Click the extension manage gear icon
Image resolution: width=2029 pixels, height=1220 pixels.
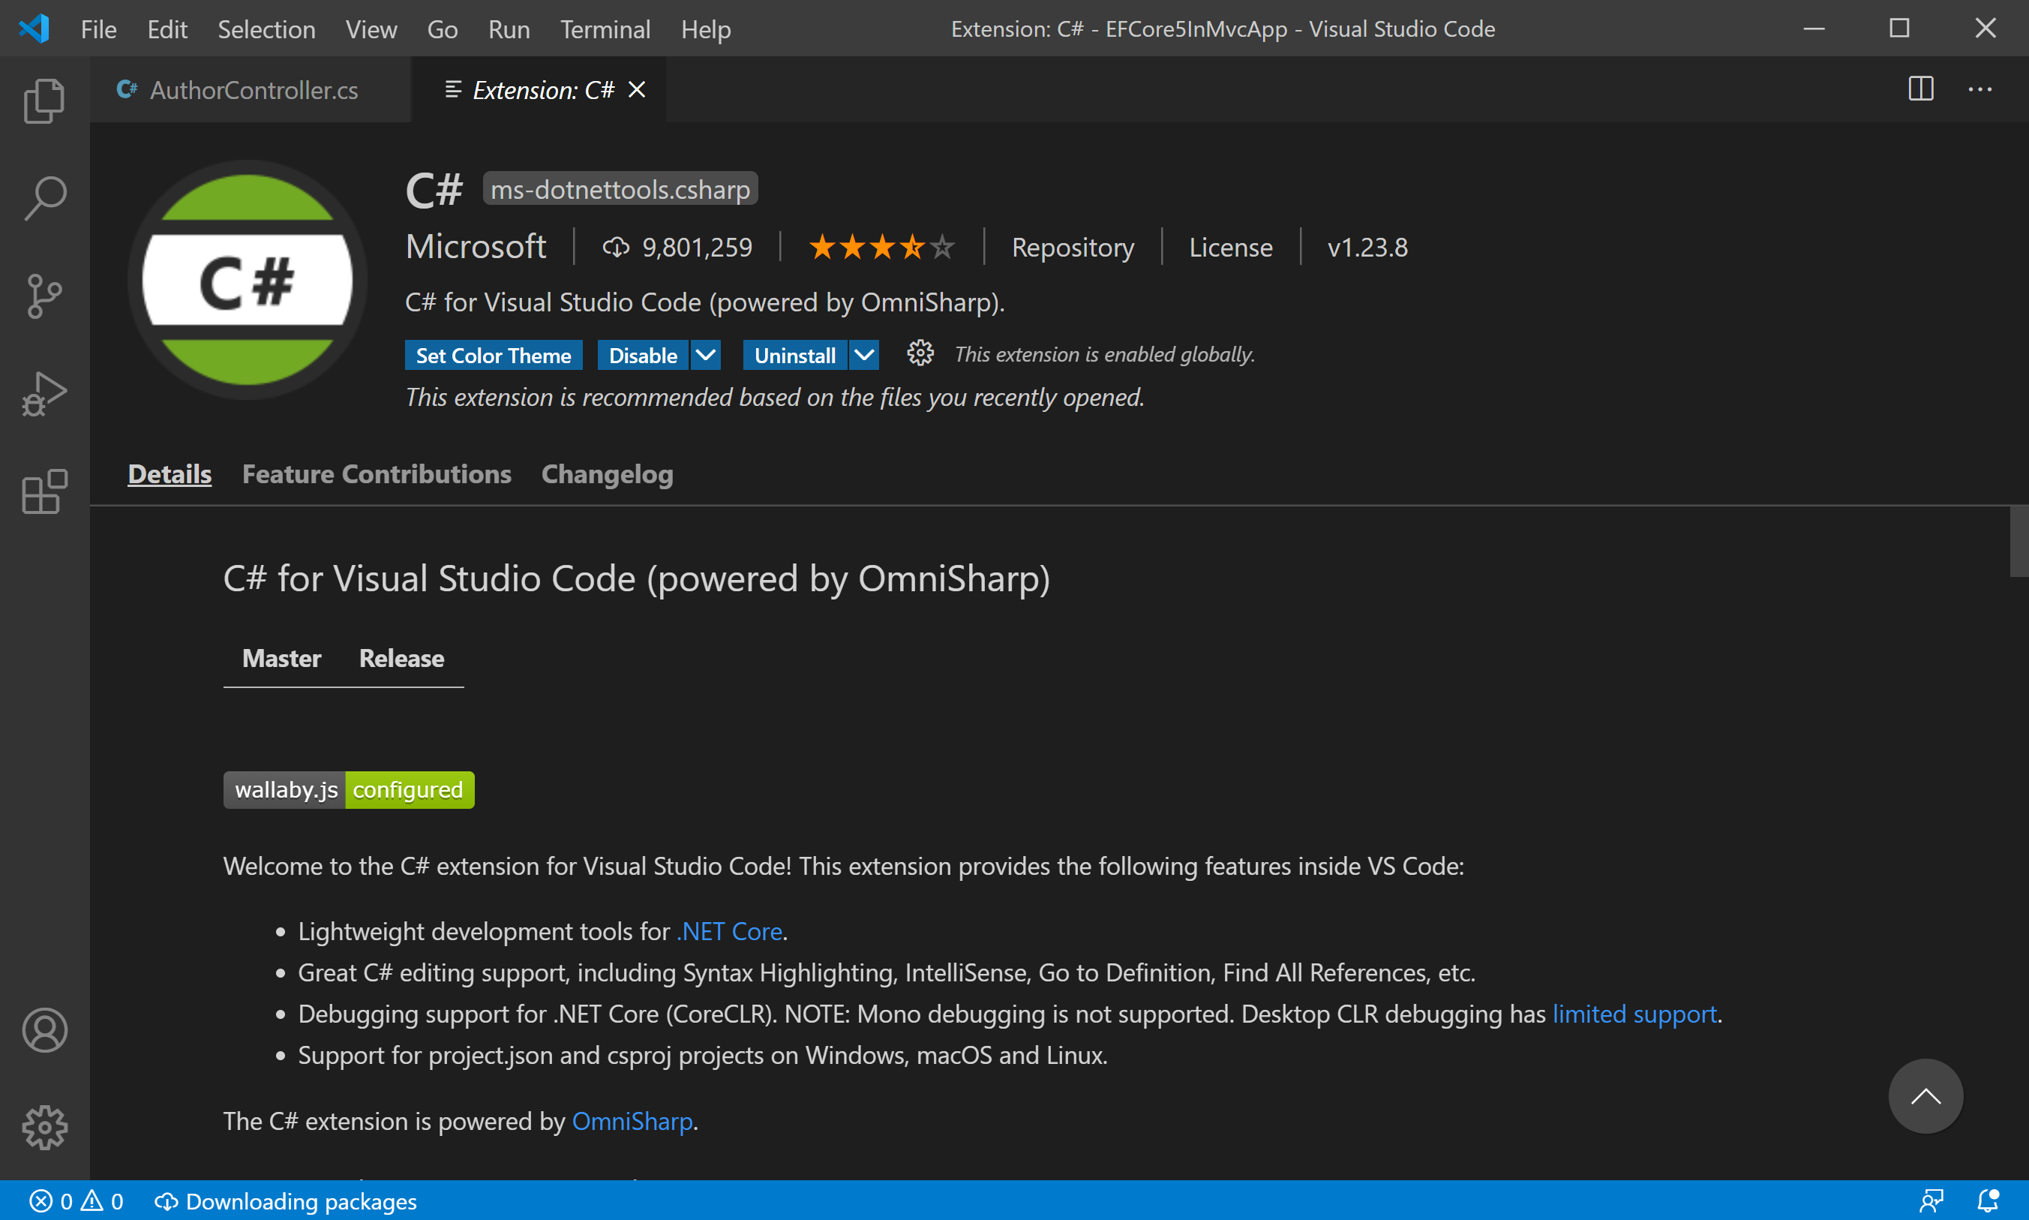pos(920,354)
